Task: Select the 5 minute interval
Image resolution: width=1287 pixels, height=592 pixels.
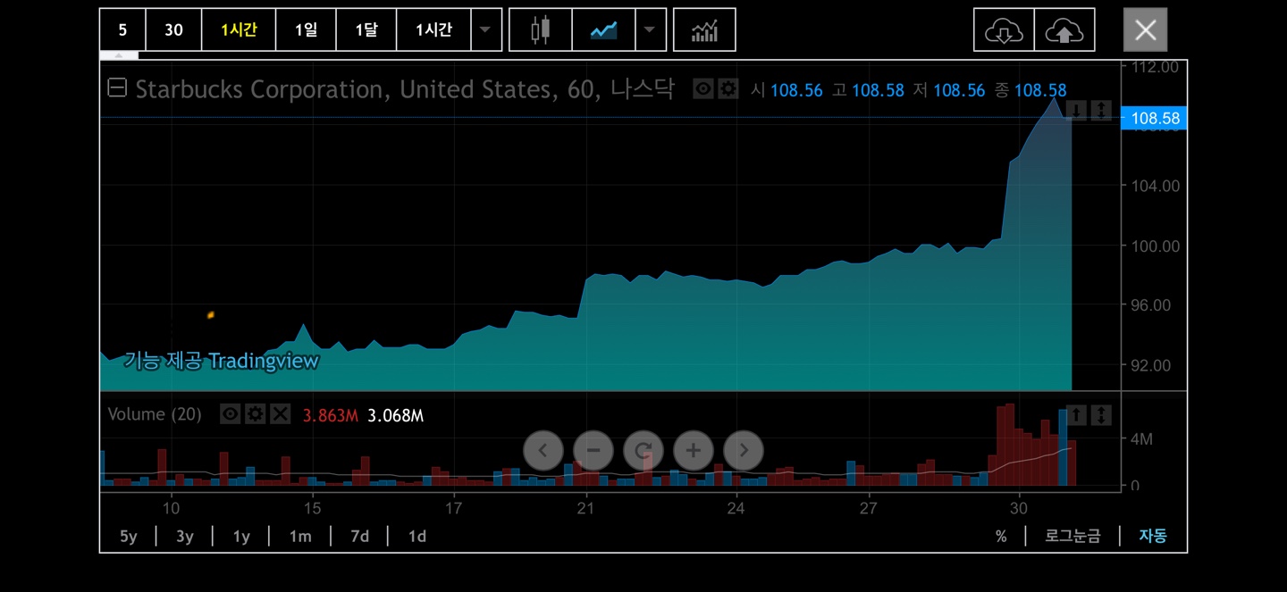Action: point(122,29)
